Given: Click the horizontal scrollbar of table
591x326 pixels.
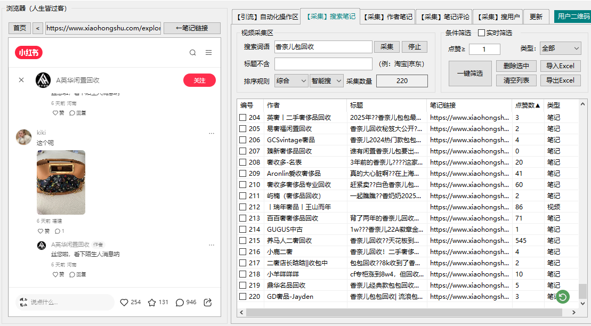Looking at the screenshot, I should point(403,313).
